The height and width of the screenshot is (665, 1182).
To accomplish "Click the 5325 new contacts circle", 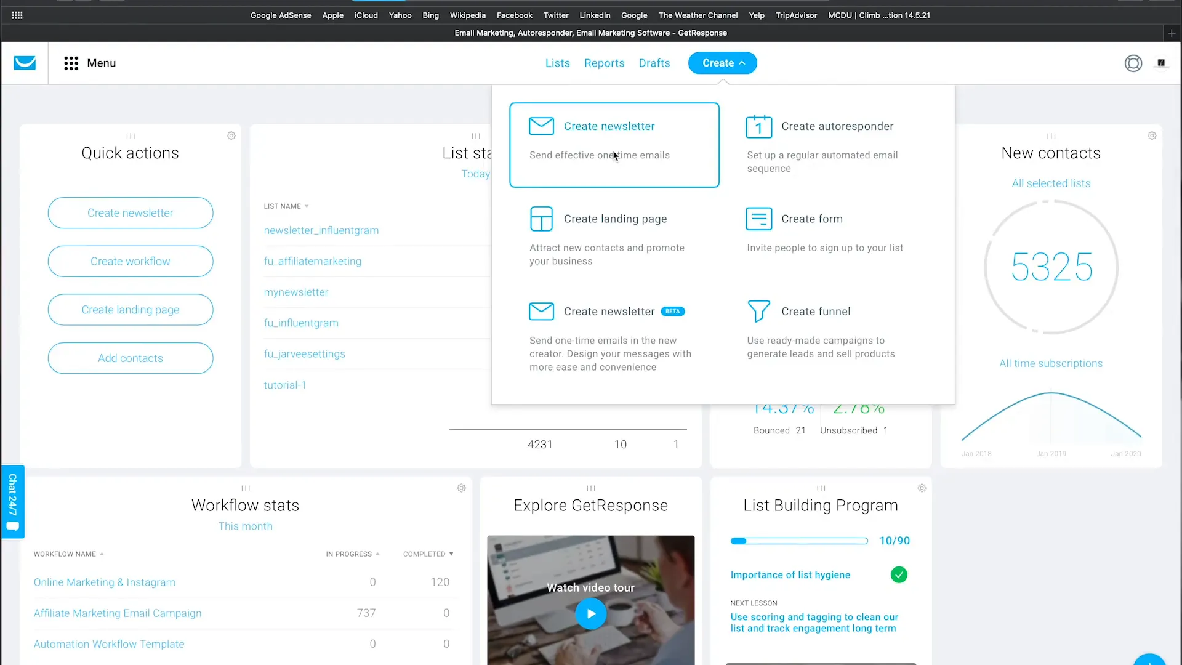I will point(1051,267).
